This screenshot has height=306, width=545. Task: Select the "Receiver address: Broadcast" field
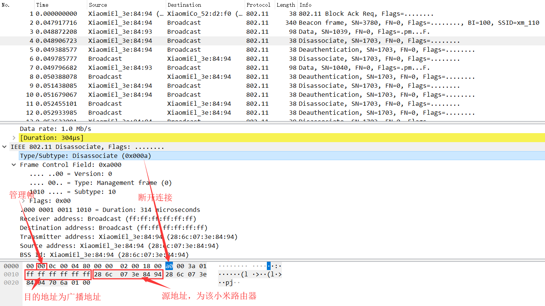point(94,219)
